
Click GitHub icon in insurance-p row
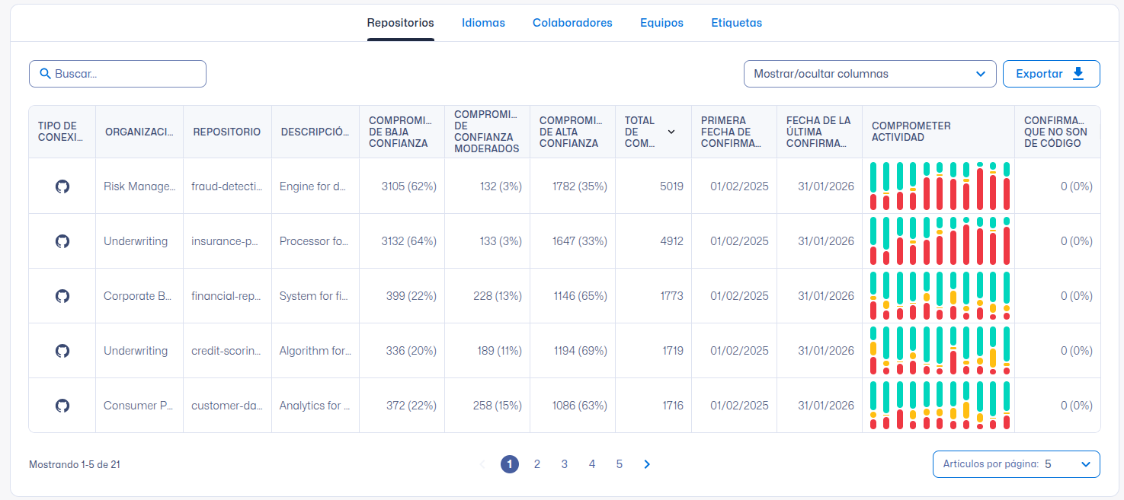tap(62, 241)
